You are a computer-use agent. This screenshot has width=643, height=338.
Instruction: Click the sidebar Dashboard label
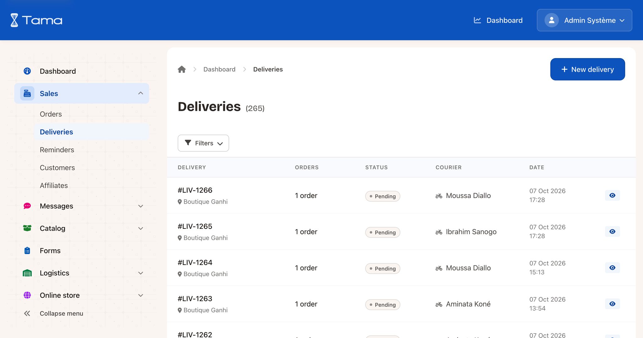coord(58,71)
